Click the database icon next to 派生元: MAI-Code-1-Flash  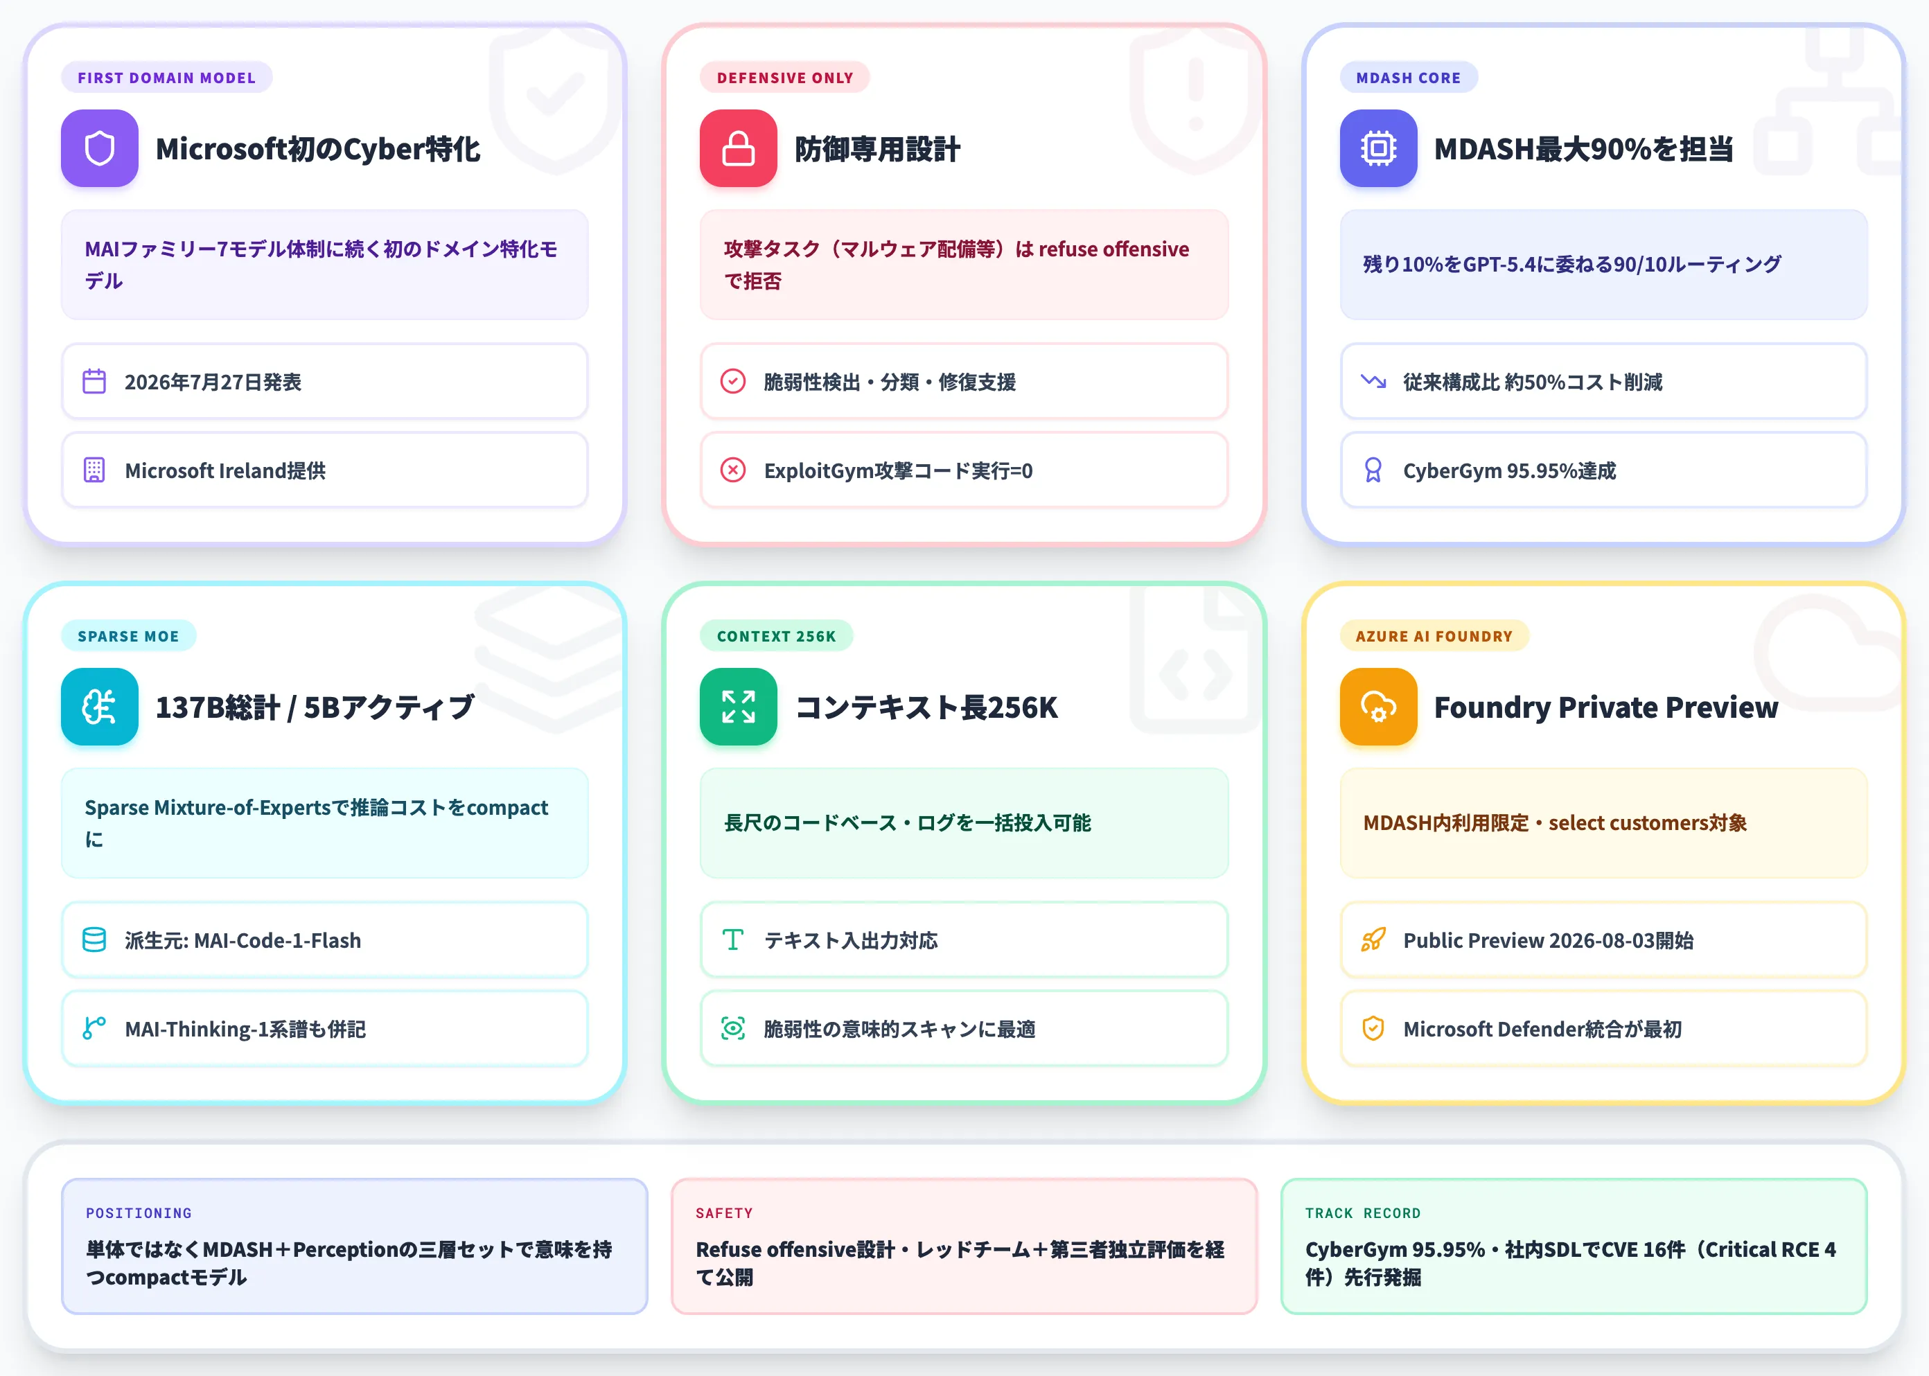click(94, 940)
